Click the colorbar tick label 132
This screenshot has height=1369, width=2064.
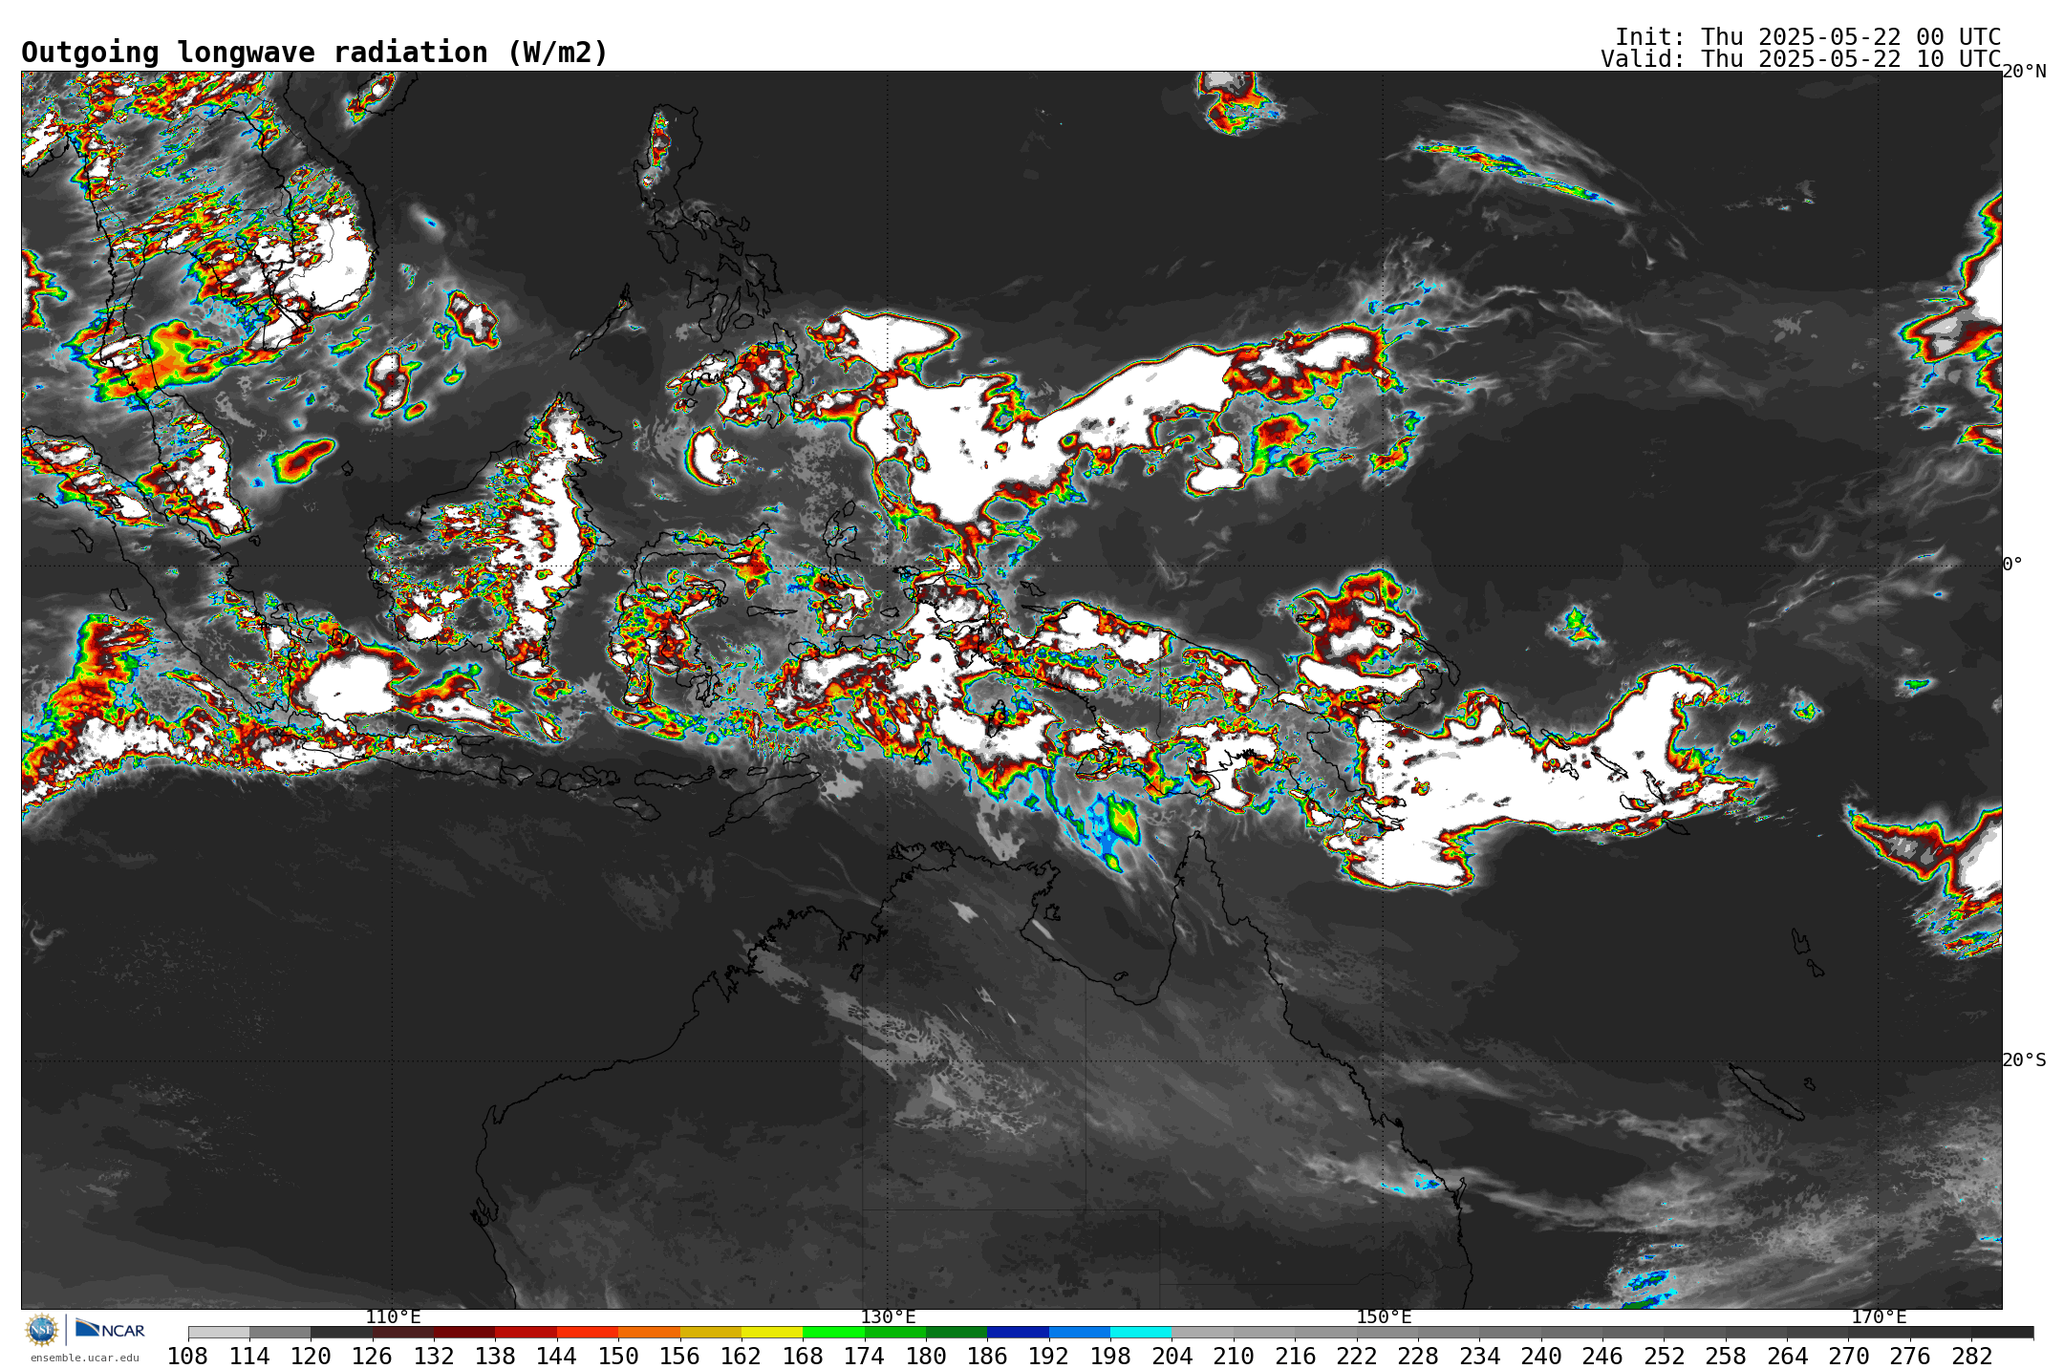(x=434, y=1357)
